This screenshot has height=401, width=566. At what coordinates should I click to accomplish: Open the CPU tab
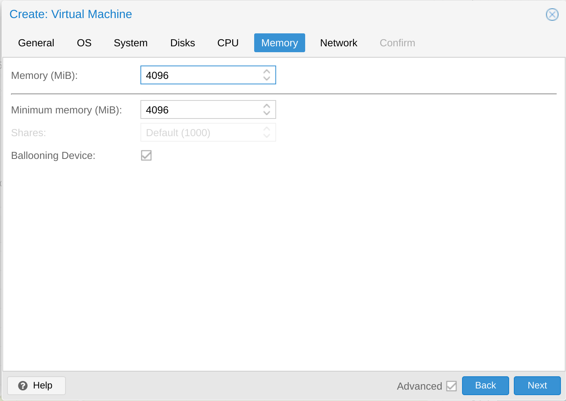pyautogui.click(x=228, y=43)
